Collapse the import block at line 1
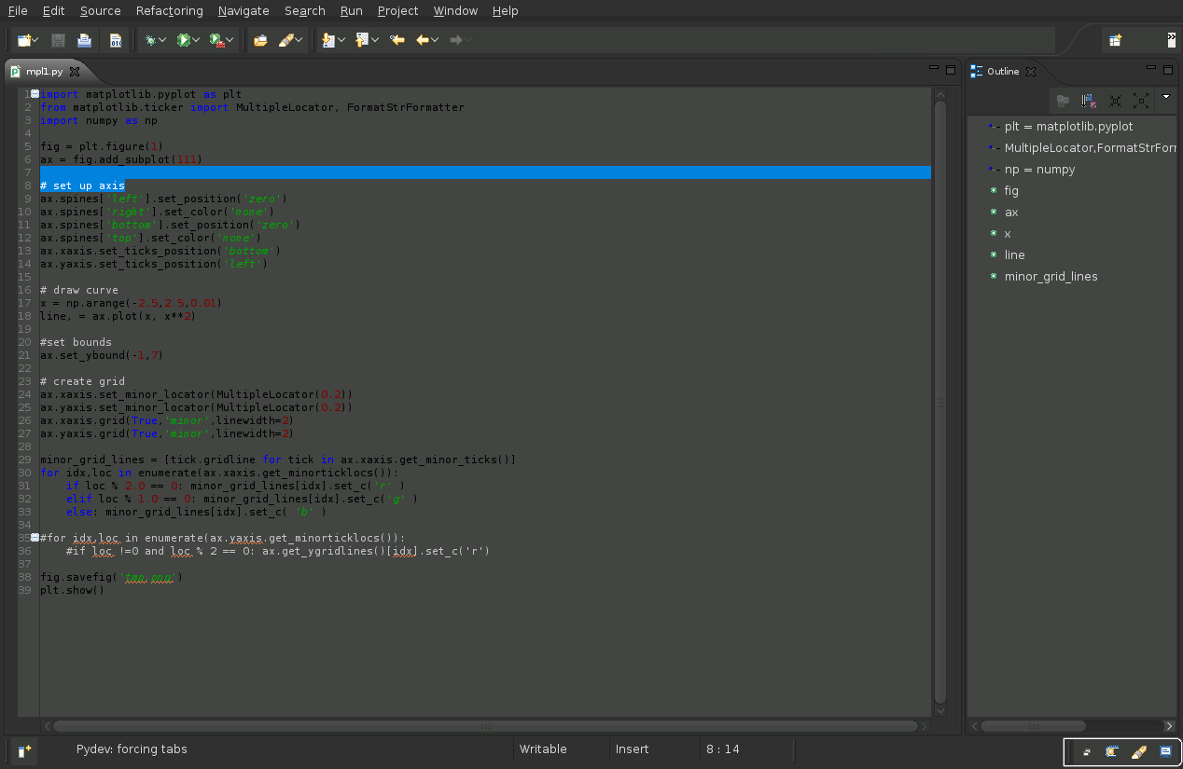 pos(35,94)
